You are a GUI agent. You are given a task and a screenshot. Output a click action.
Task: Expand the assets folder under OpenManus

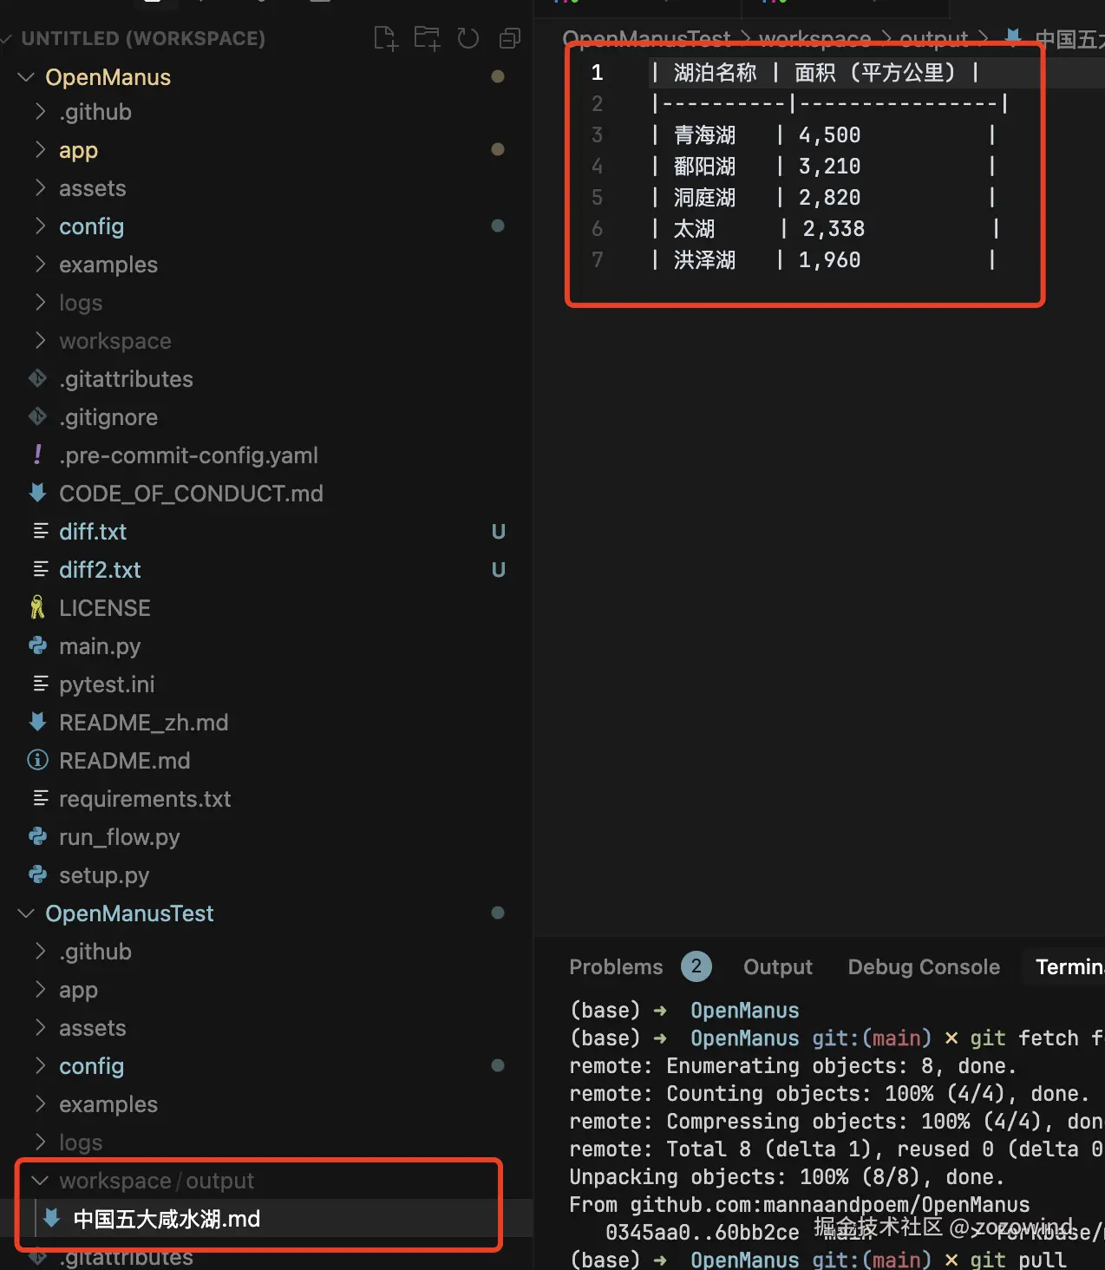[x=40, y=188]
